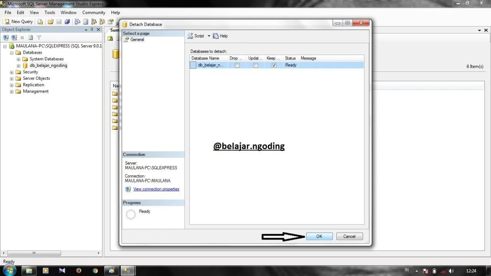Collapse the MAULANA-PC\SQLEXPRESS server node
The height and width of the screenshot is (276, 491).
[x=5, y=46]
